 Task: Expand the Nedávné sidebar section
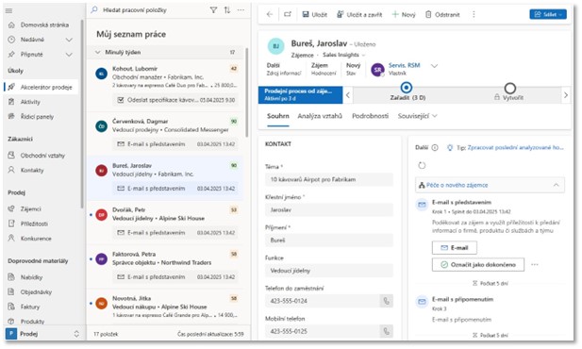[x=69, y=40]
